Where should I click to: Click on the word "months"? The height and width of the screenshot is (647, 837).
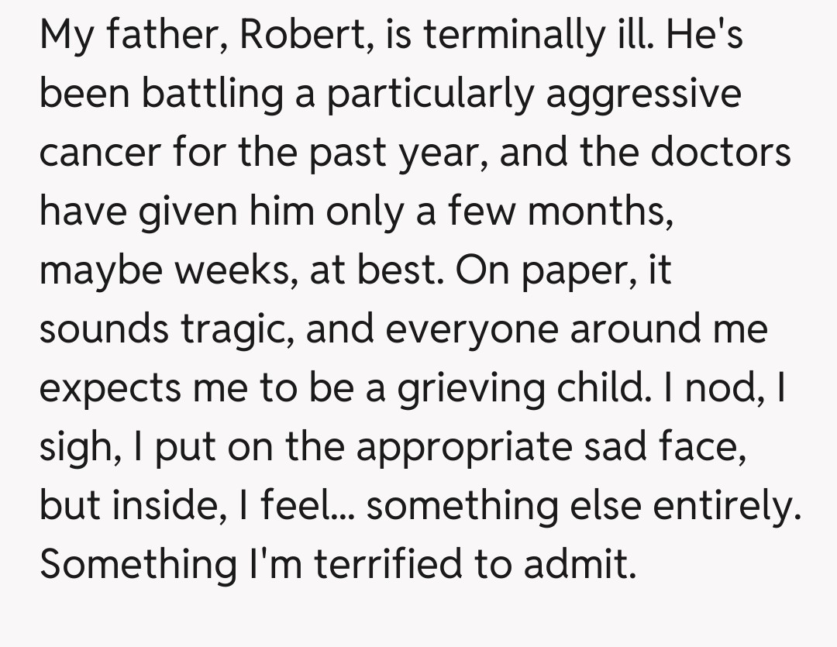point(598,211)
